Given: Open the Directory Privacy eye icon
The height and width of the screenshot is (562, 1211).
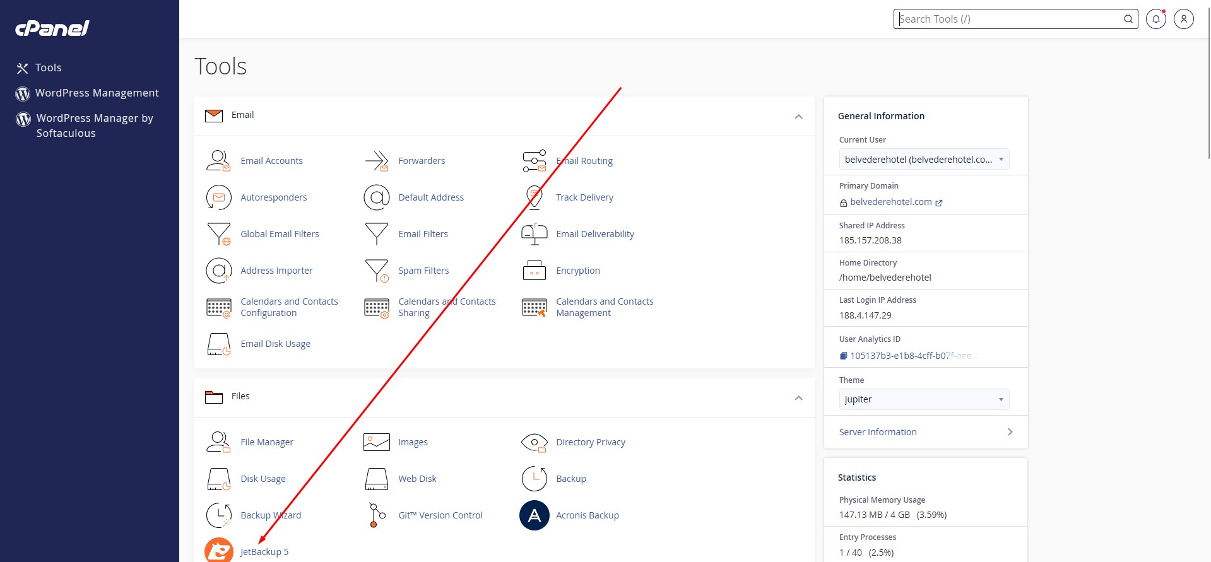Looking at the screenshot, I should click(x=534, y=442).
